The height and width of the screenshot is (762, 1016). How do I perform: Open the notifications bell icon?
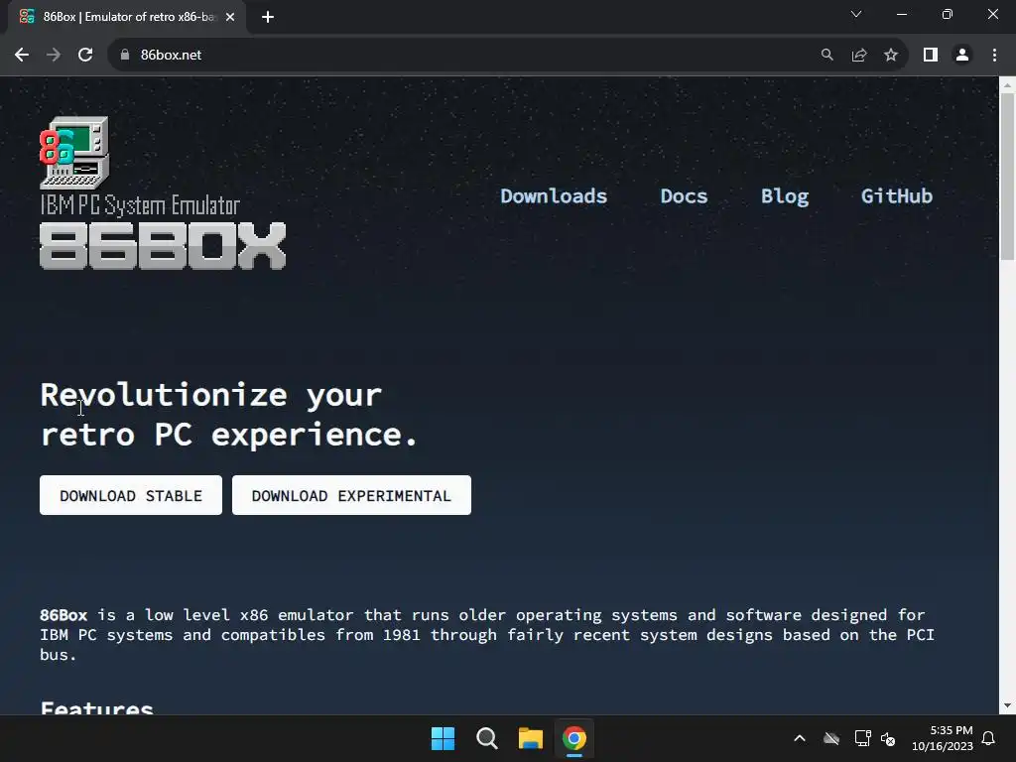point(989,738)
